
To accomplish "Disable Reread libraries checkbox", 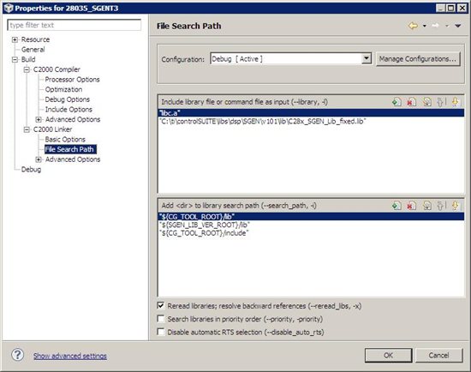I will click(161, 306).
